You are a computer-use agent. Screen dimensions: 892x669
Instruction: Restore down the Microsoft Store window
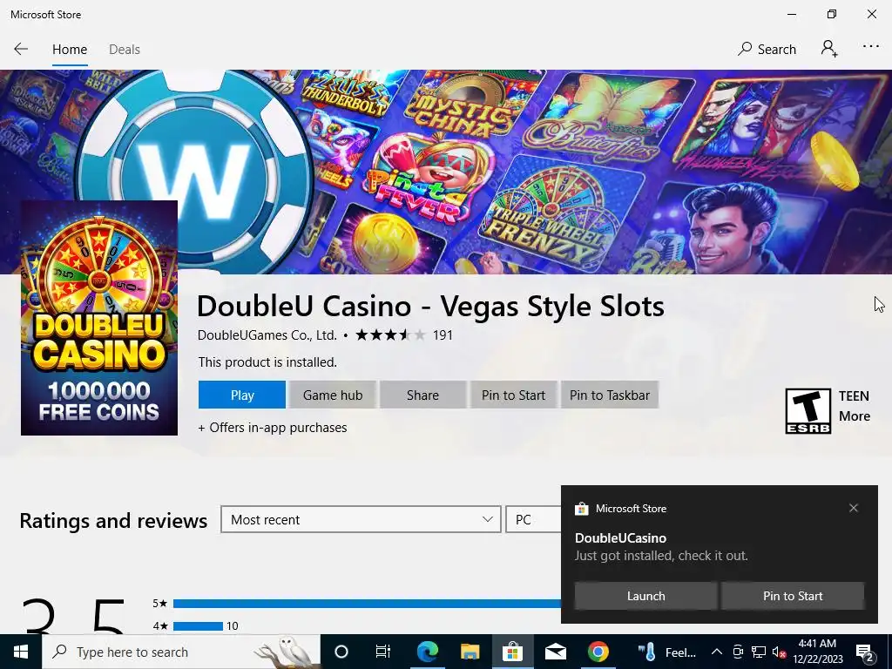(x=832, y=14)
